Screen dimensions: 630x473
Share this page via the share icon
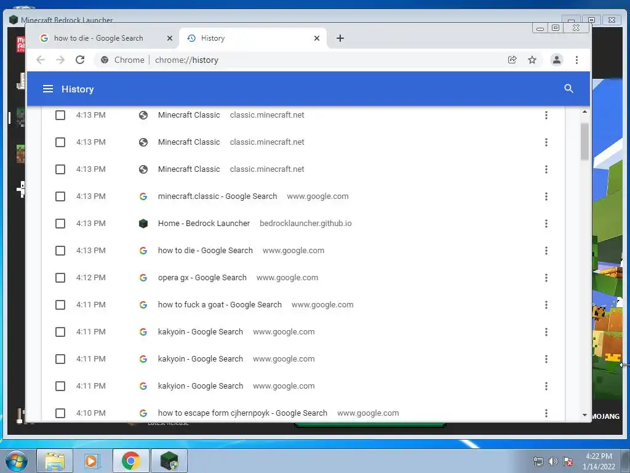[x=512, y=60]
